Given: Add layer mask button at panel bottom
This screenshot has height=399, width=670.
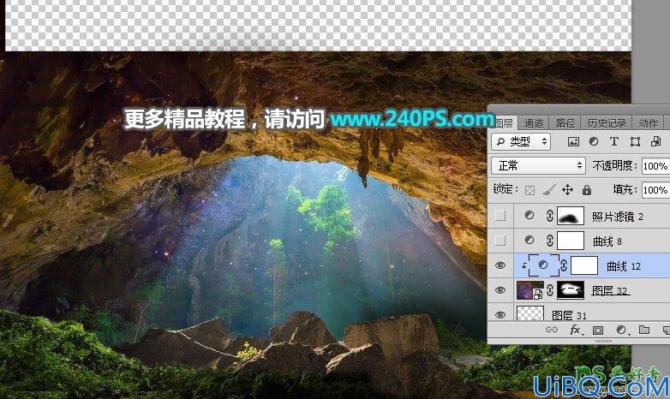Looking at the screenshot, I should pyautogui.click(x=598, y=330).
